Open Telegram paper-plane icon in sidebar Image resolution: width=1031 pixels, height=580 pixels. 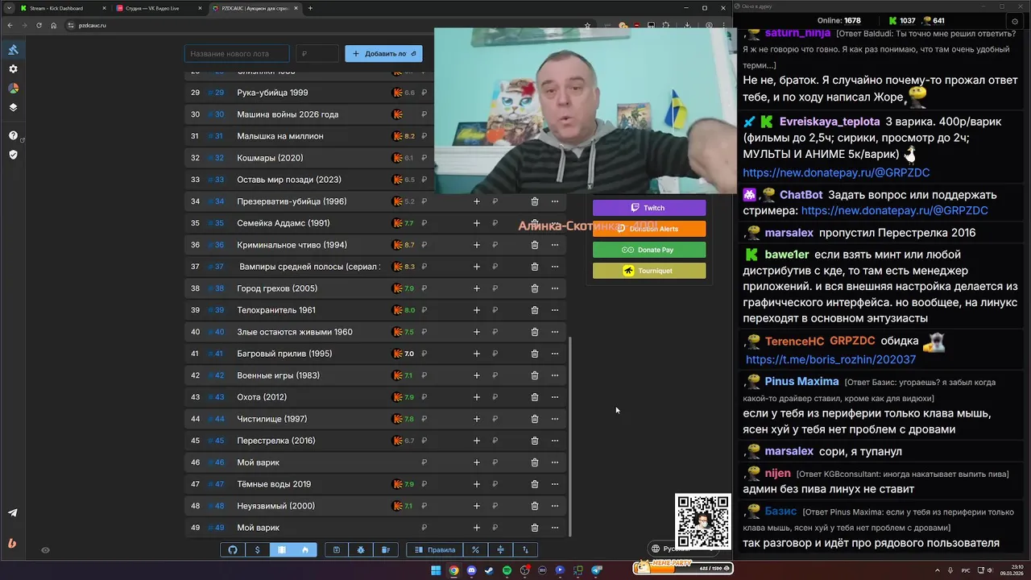tap(13, 512)
